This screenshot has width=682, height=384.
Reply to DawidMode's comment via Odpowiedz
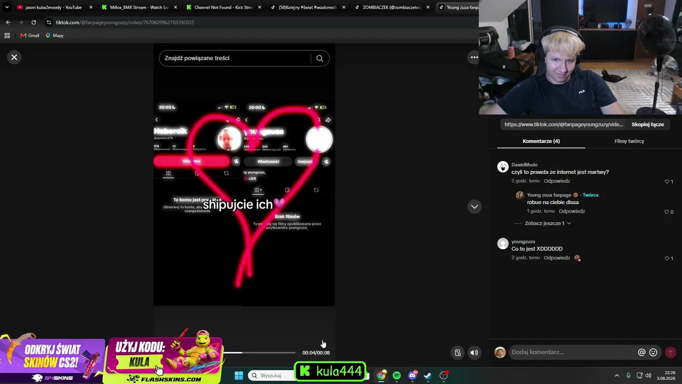[x=557, y=181]
